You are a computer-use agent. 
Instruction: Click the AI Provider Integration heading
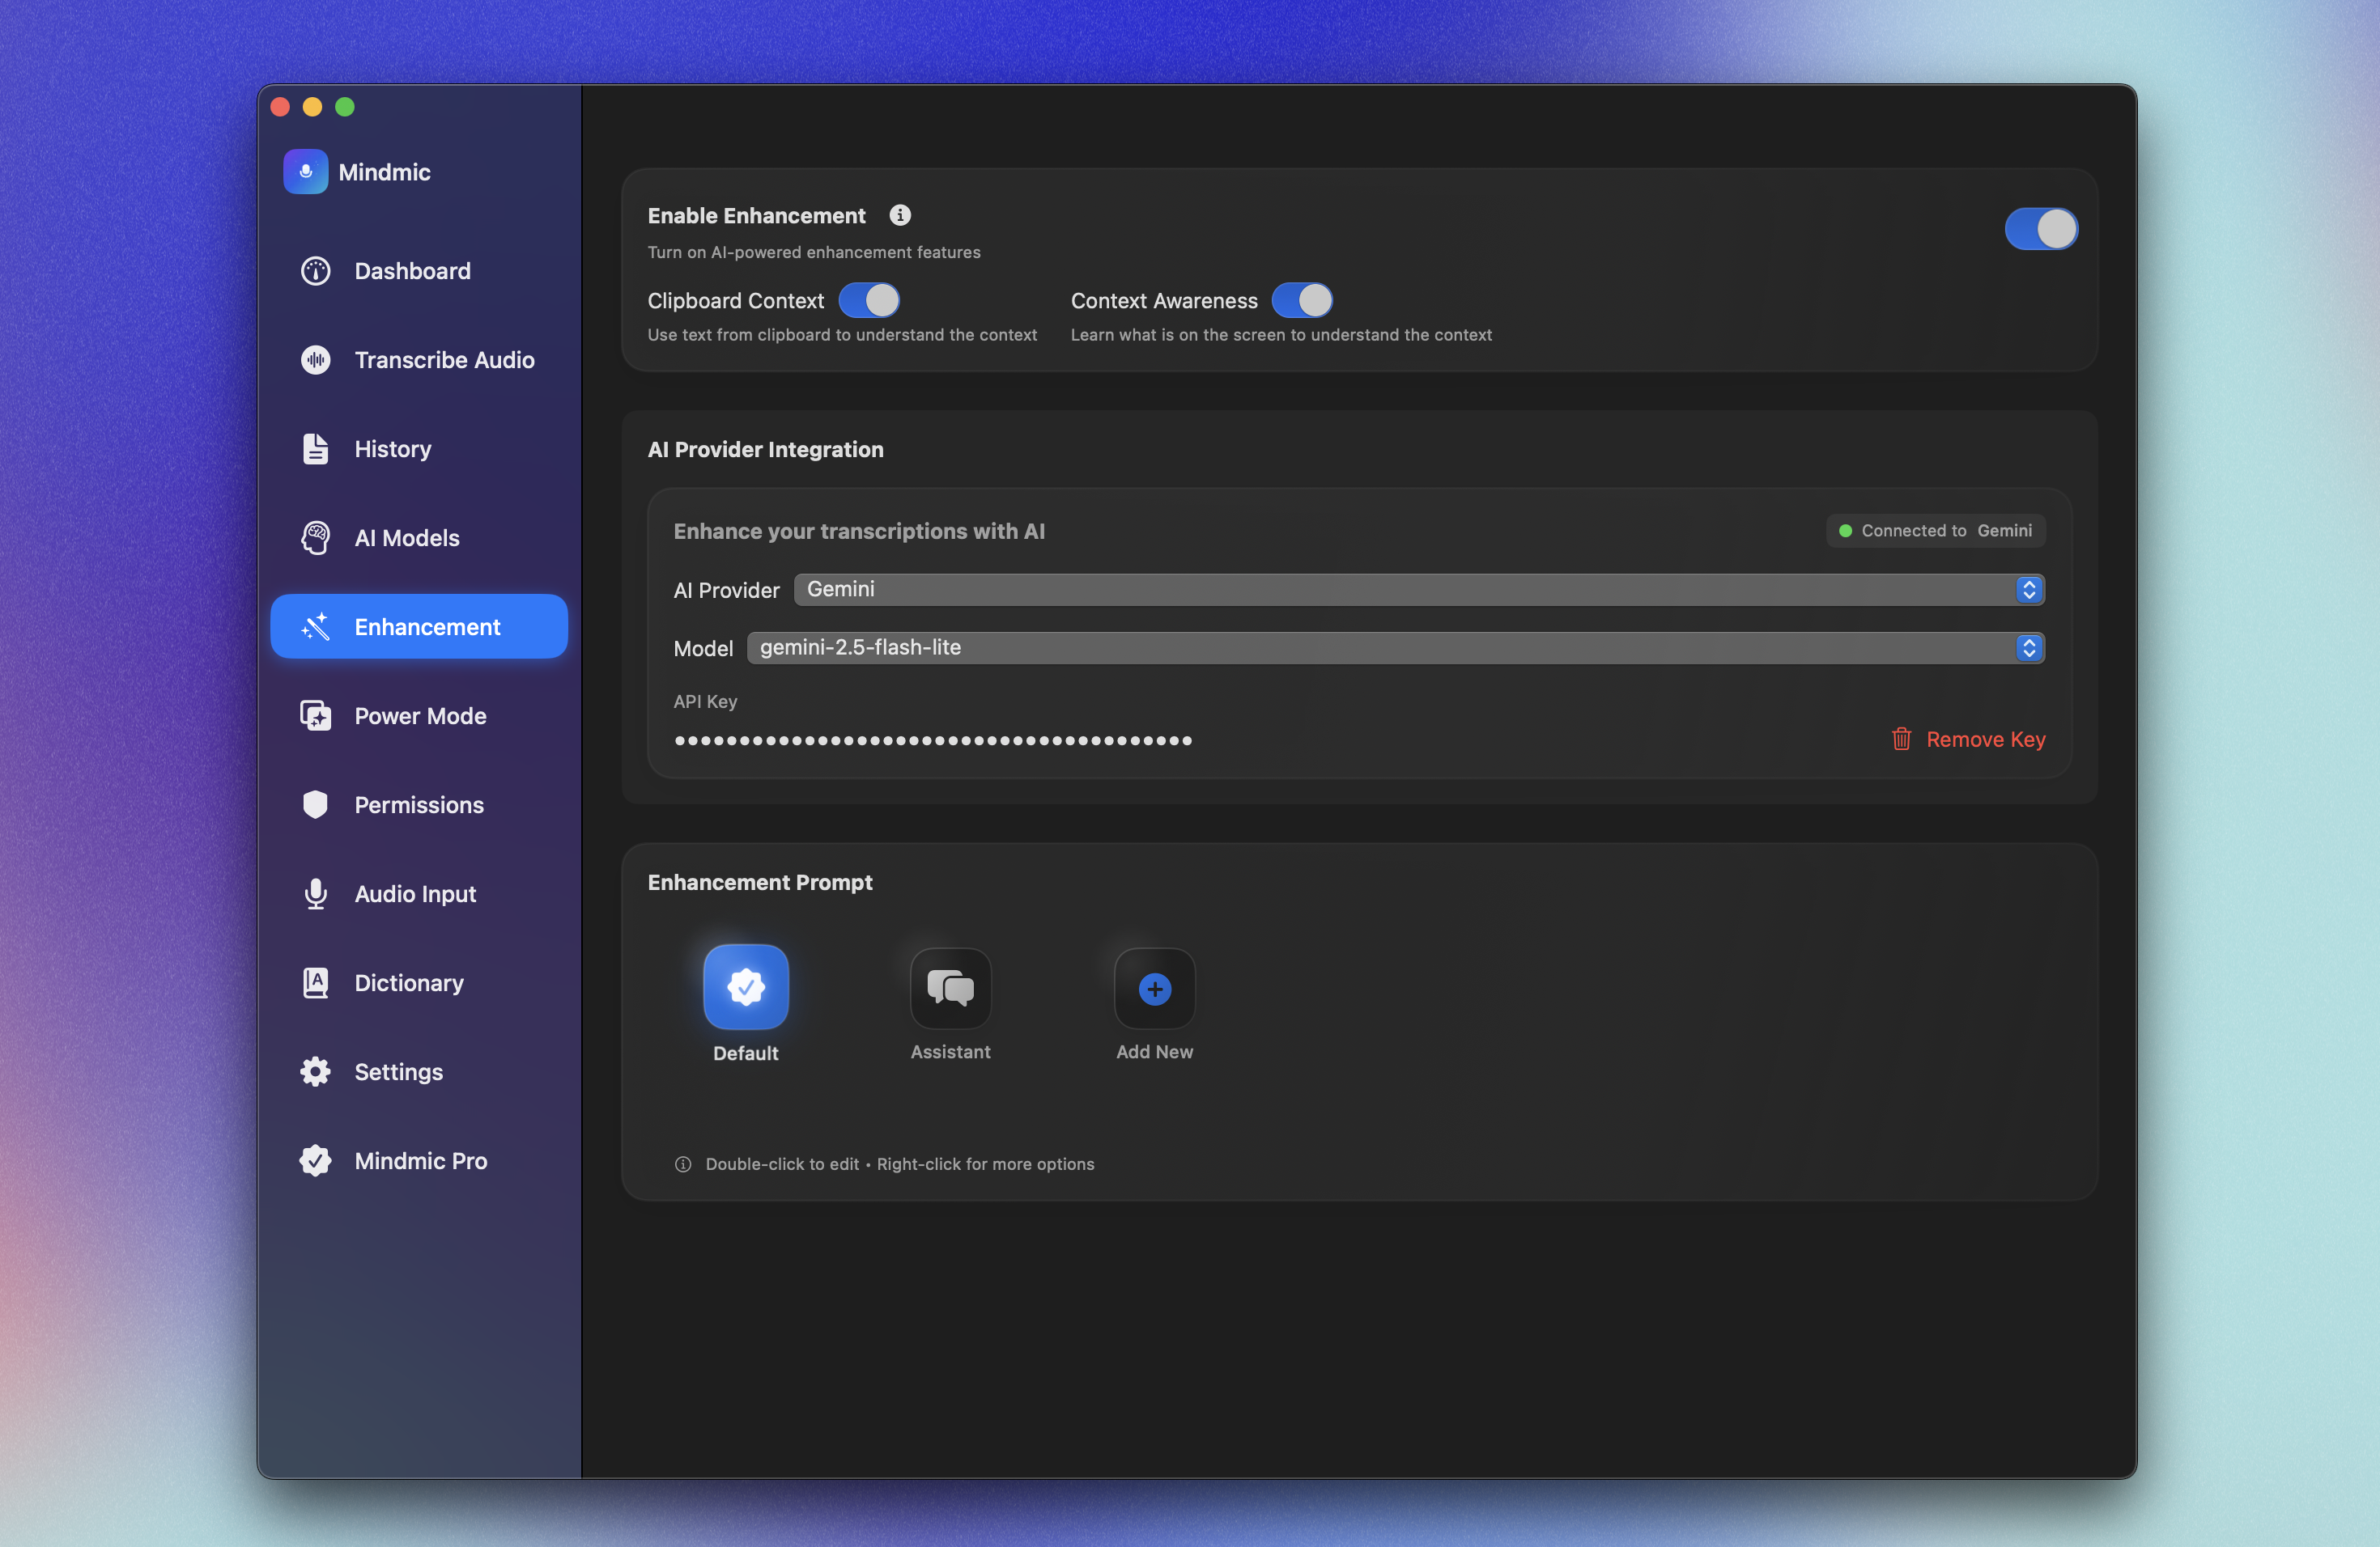point(765,450)
